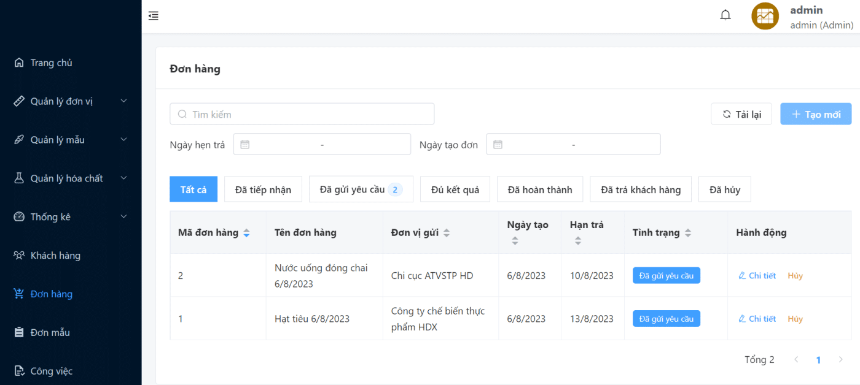Expand the Thống kê submenu
The width and height of the screenshot is (860, 385).
[x=71, y=217]
